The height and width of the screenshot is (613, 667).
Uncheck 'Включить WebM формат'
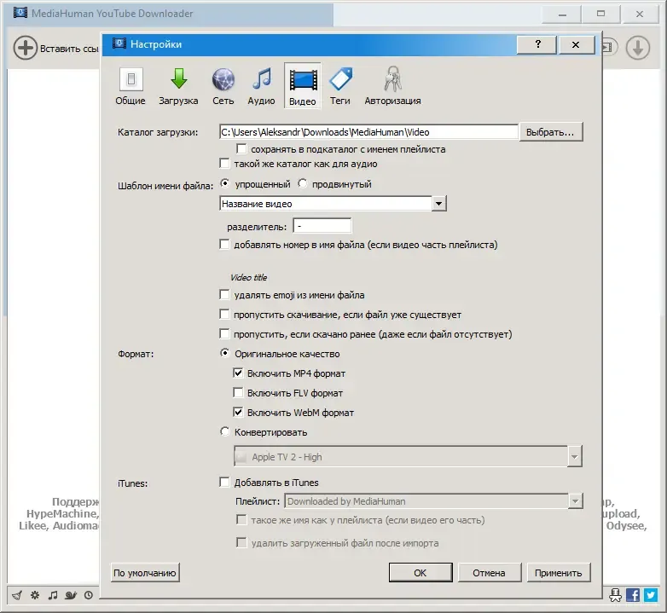pyautogui.click(x=238, y=413)
